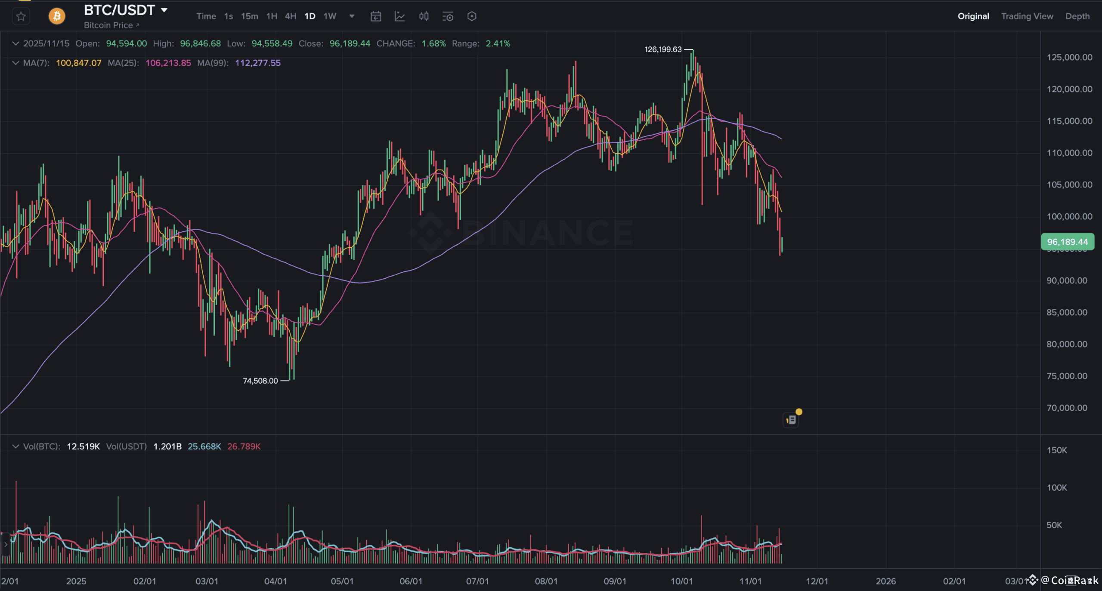Add BTC/USDT to favorites with star
The width and height of the screenshot is (1102, 591).
pos(21,16)
